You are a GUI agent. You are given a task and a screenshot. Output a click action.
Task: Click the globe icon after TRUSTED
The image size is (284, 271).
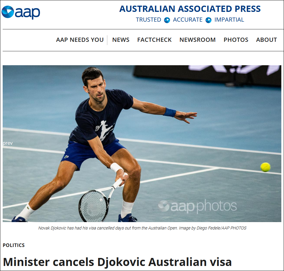click(x=167, y=20)
